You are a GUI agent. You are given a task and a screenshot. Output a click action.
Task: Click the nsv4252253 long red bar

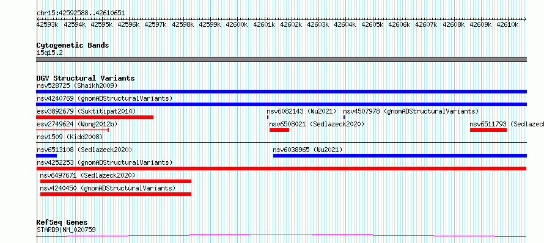point(281,169)
